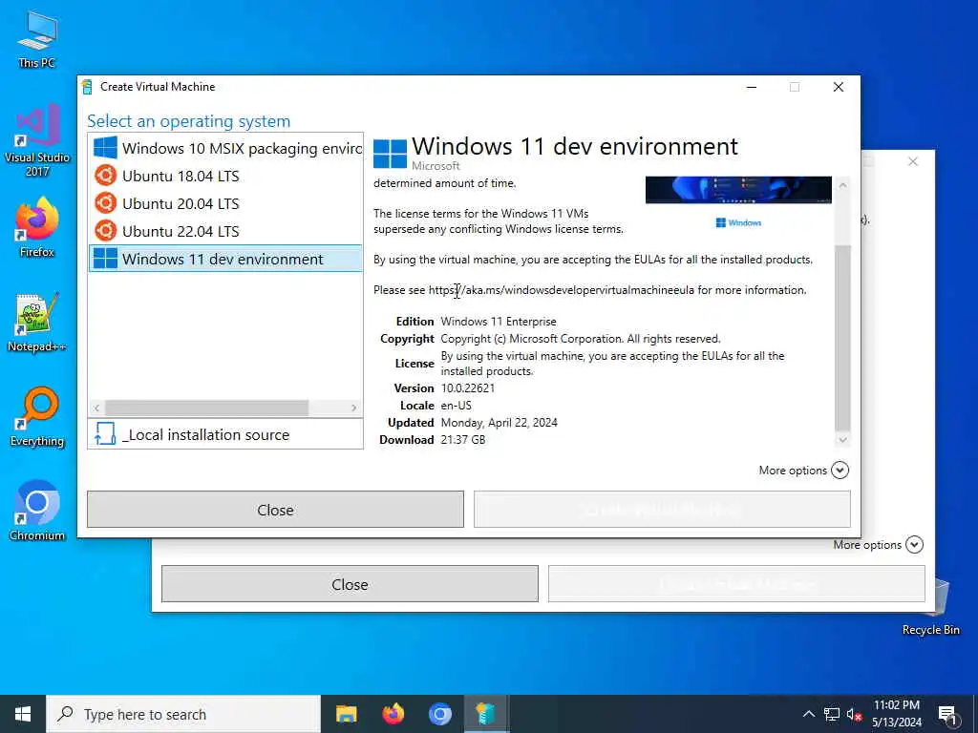The height and width of the screenshot is (733, 978).
Task: Click the Select an operating system heading
Action: (x=188, y=121)
